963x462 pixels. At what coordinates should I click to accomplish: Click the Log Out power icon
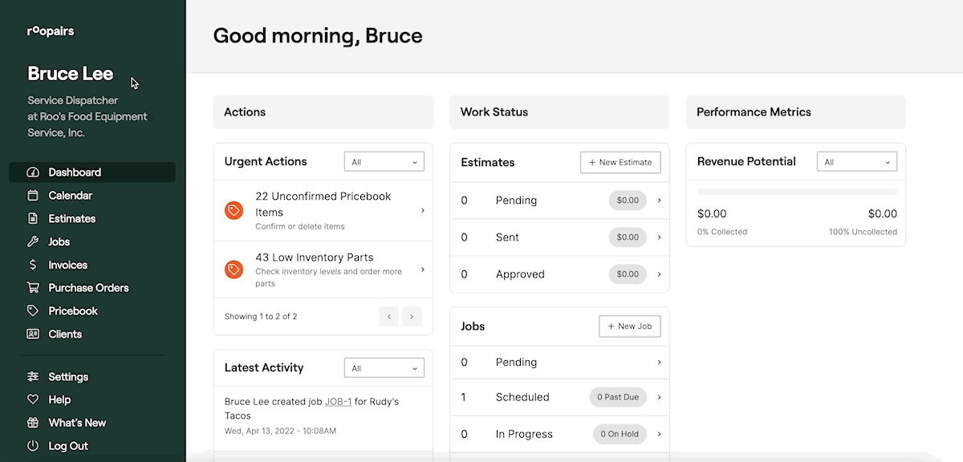[33, 446]
